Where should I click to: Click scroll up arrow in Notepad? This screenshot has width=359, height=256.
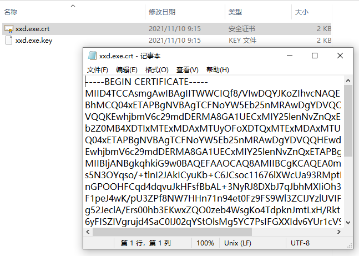coord(347,80)
